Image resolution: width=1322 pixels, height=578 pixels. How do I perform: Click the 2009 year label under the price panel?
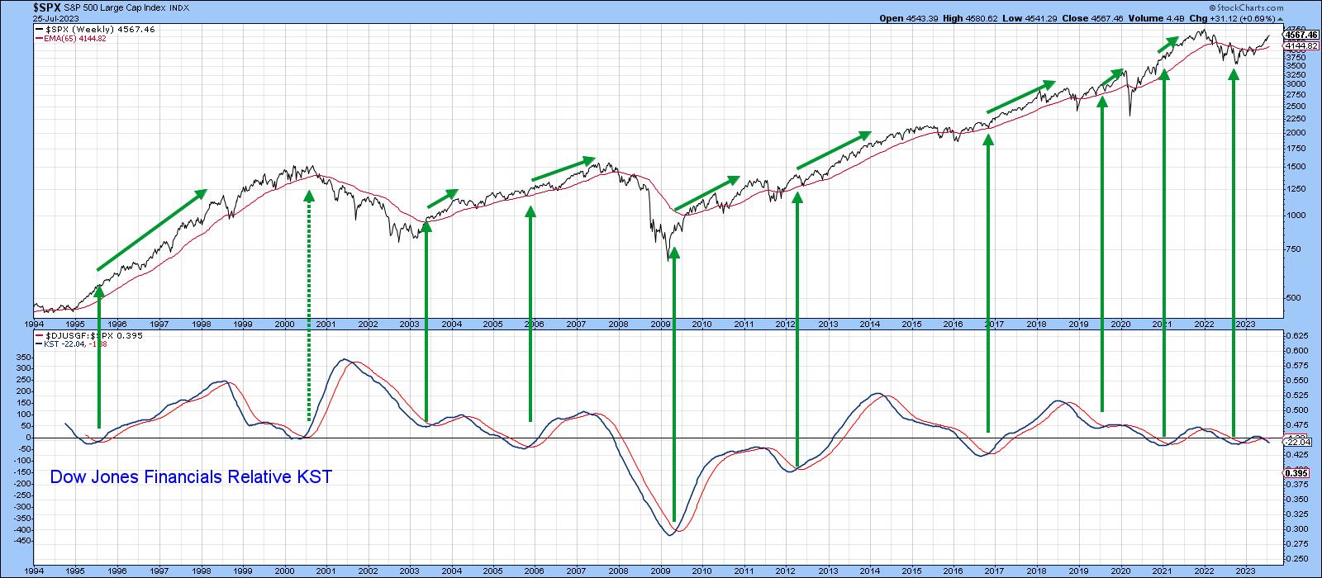[x=660, y=325]
